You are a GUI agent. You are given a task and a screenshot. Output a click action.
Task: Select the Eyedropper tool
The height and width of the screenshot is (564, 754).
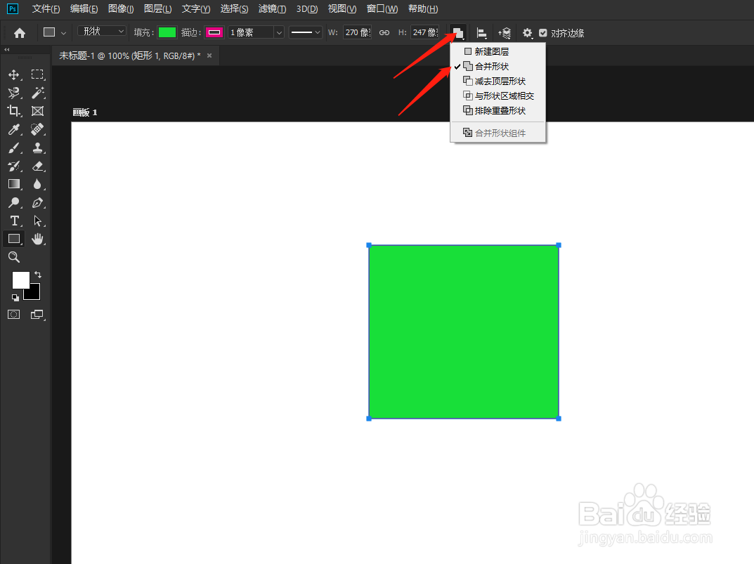click(14, 129)
